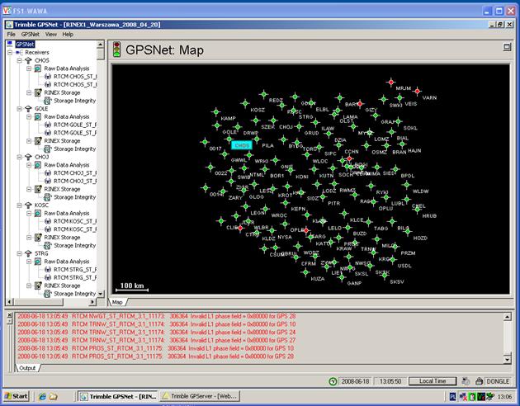520x406 pixels.
Task: Collapse Raw Data Analysis under CHOS
Action: [x=29, y=68]
